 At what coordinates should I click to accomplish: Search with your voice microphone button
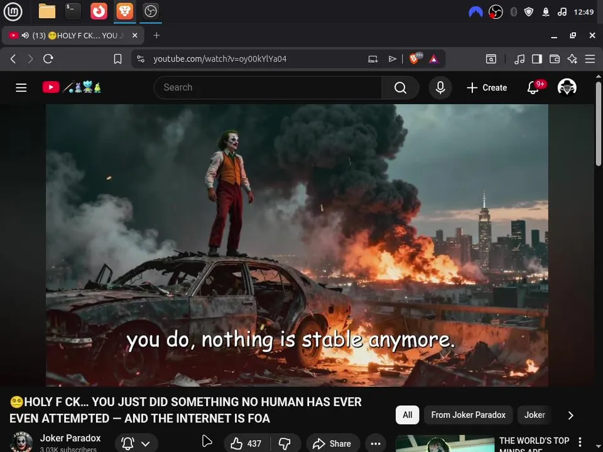click(440, 88)
